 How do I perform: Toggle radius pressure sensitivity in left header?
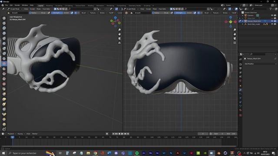(x=49, y=13)
